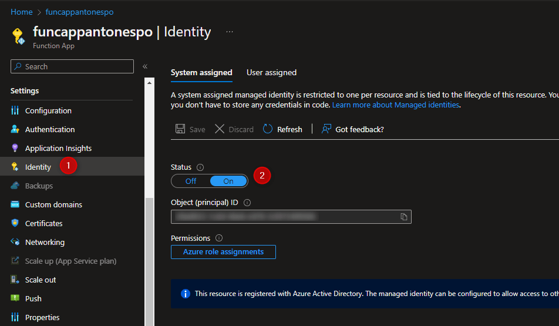Click info icon next to Status
The image size is (559, 326).
pos(200,167)
